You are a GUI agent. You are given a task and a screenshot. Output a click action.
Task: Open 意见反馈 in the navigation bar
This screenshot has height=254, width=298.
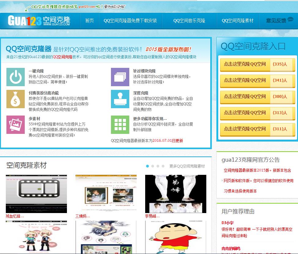tap(276, 20)
